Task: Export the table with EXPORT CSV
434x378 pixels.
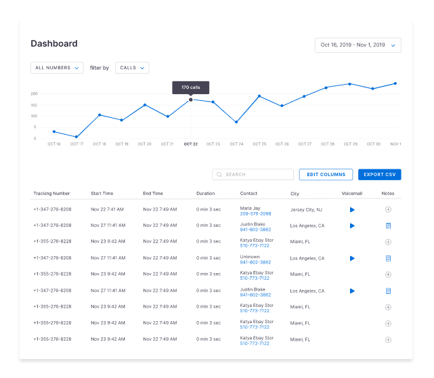Action: pyautogui.click(x=379, y=175)
